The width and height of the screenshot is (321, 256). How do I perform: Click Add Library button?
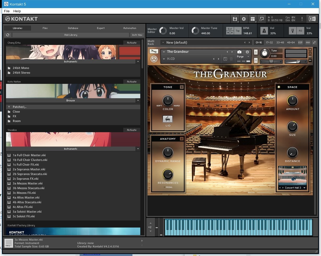click(71, 35)
